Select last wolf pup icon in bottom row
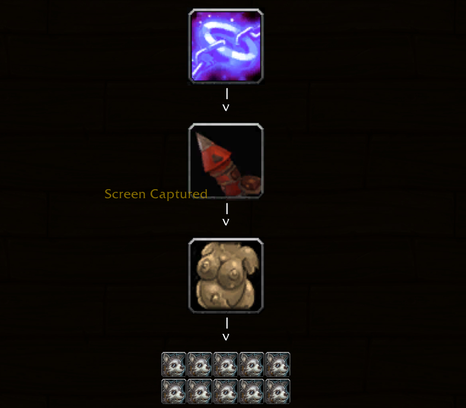The image size is (466, 408). (278, 391)
